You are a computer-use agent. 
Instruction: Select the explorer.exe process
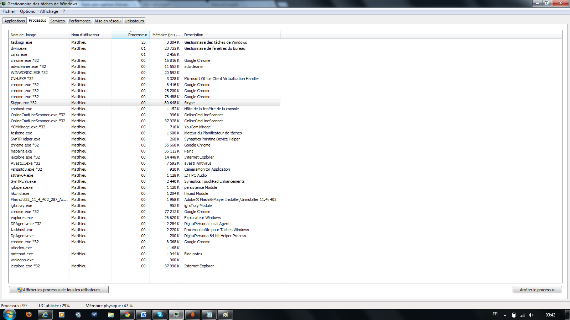pos(145,218)
